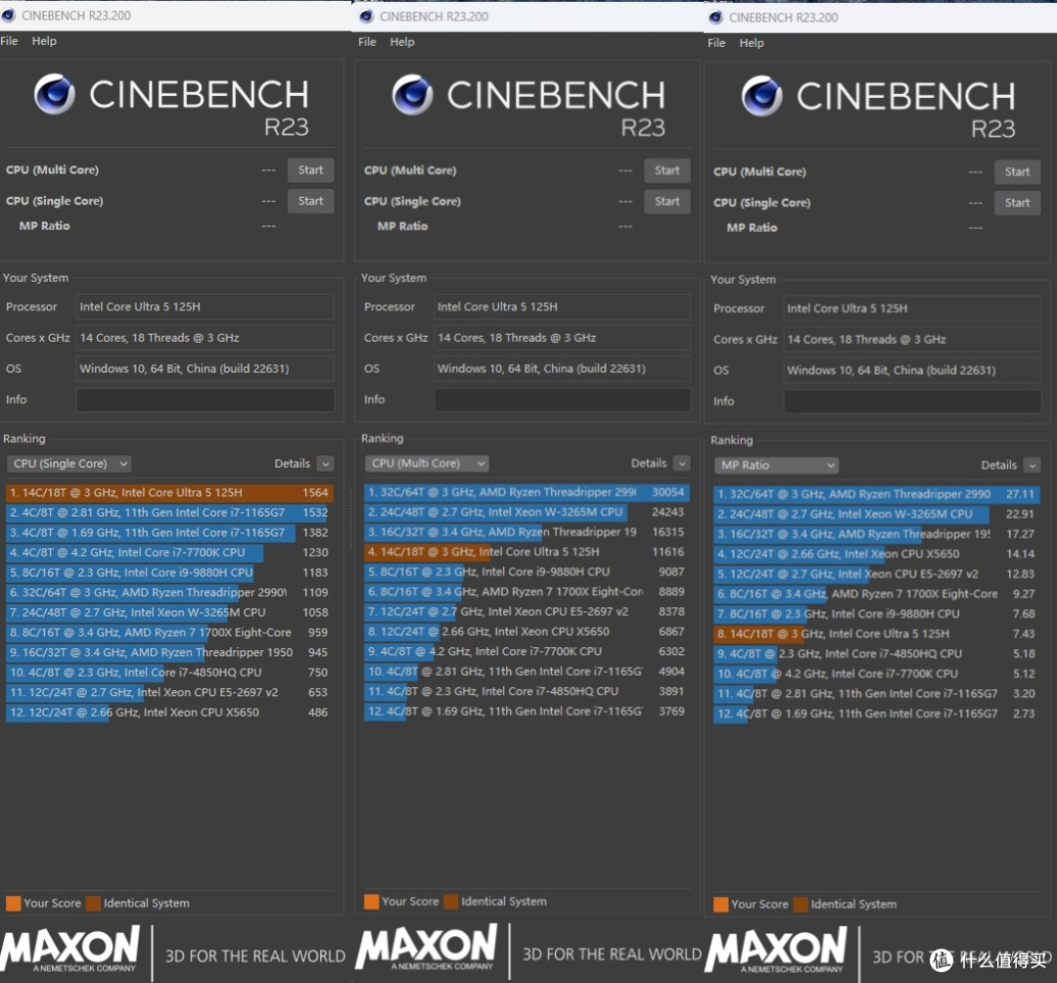Open the CPU (Multi Core) ranking dropdown
The height and width of the screenshot is (983, 1057).
point(428,464)
